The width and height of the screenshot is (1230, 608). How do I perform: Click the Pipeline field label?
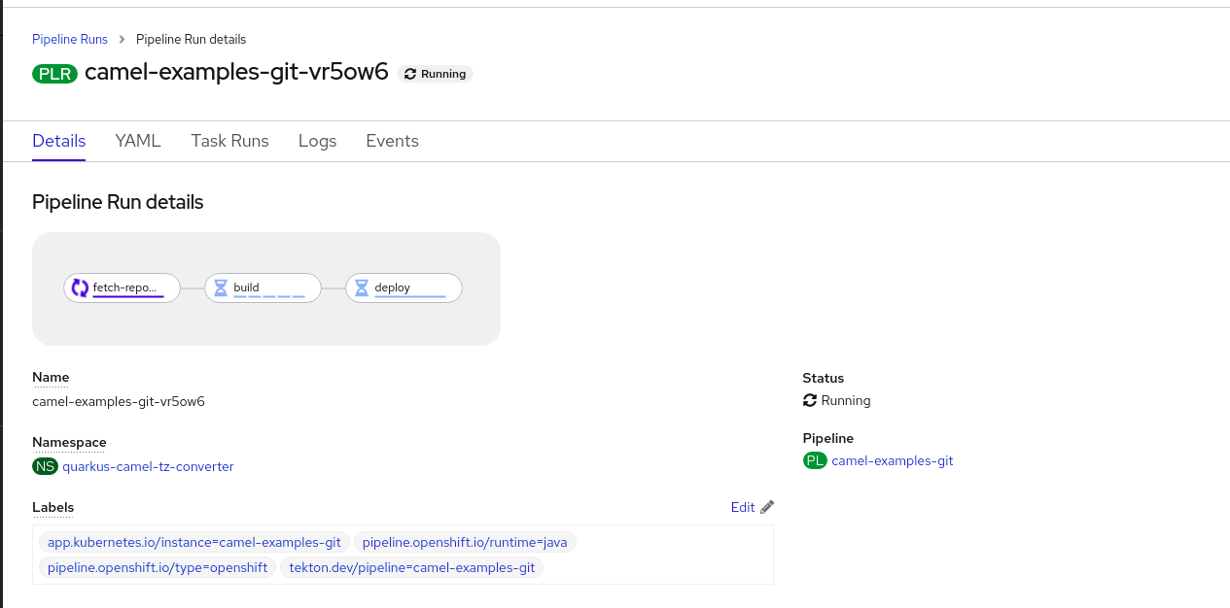(x=828, y=439)
